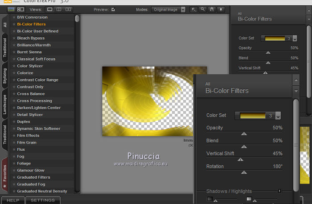The width and height of the screenshot is (312, 204).
Task: Activate the arrow selection tool
Action: click(193, 9)
